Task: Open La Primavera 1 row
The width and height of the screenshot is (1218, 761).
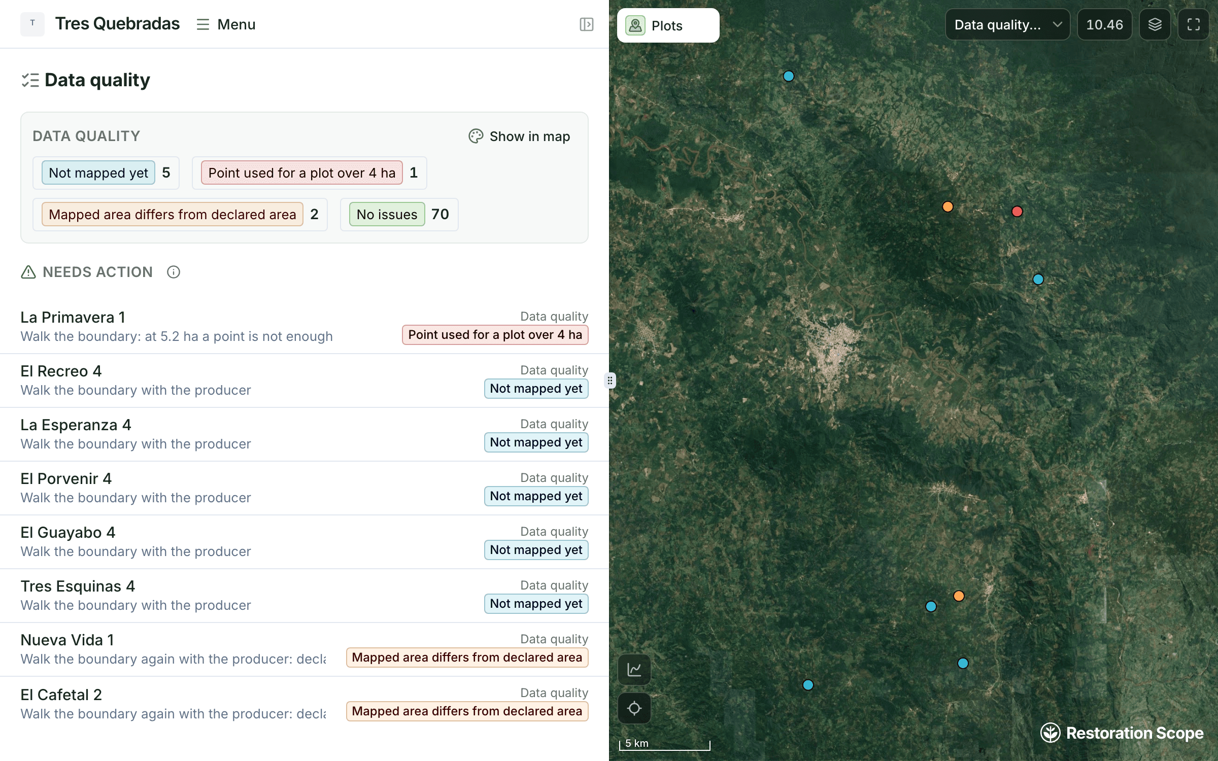Action: (304, 327)
